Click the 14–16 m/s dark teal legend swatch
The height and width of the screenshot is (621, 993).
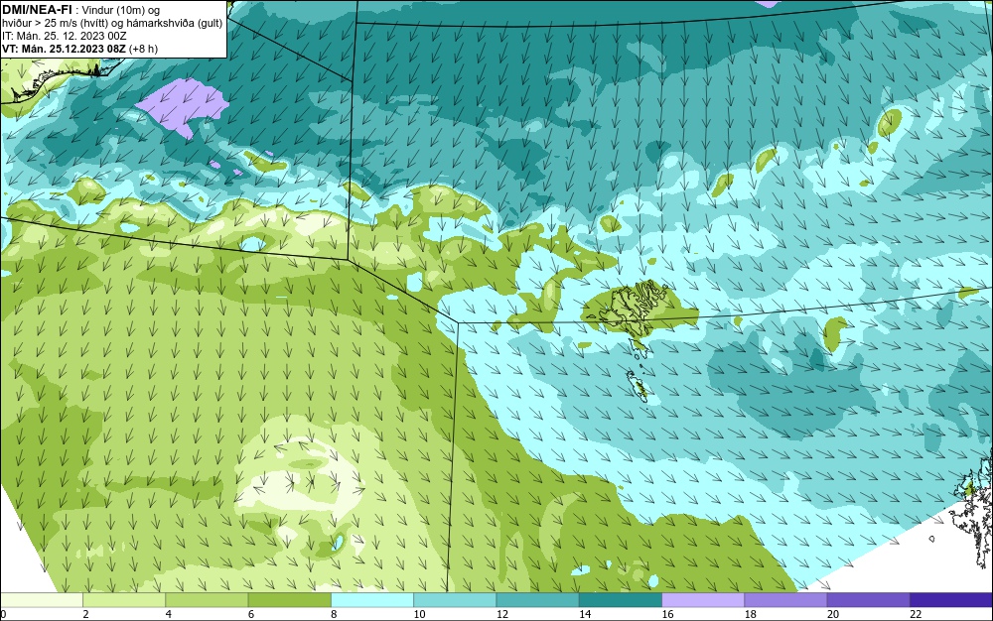(x=621, y=599)
